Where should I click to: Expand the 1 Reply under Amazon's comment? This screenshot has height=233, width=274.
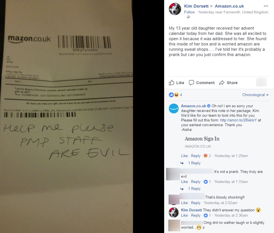coord(194,163)
